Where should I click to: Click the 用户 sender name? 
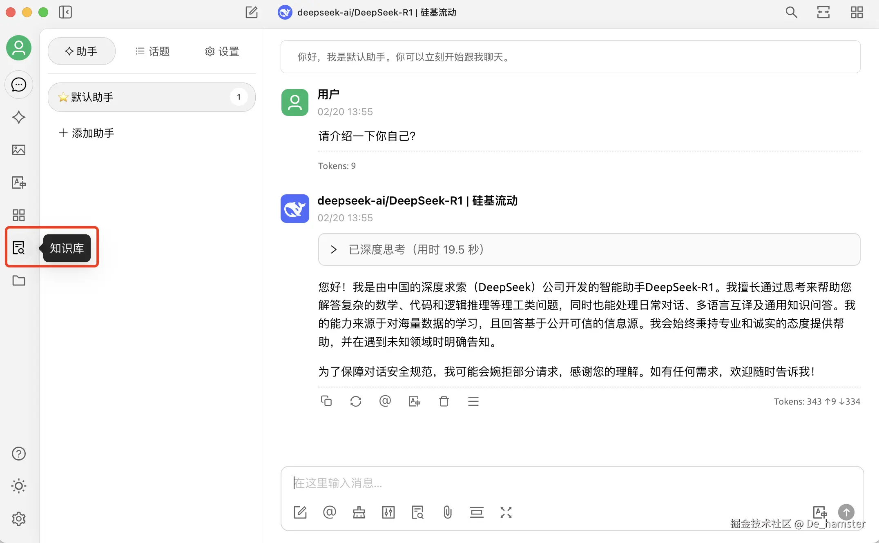[328, 94]
